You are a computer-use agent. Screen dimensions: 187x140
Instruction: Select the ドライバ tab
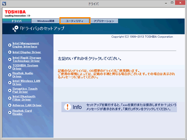pyautogui.click(x=17, y=21)
